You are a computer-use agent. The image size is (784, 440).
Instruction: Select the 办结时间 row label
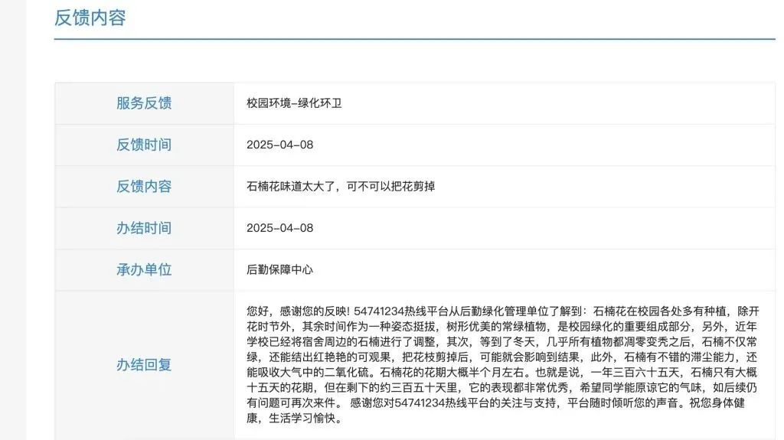(x=144, y=228)
